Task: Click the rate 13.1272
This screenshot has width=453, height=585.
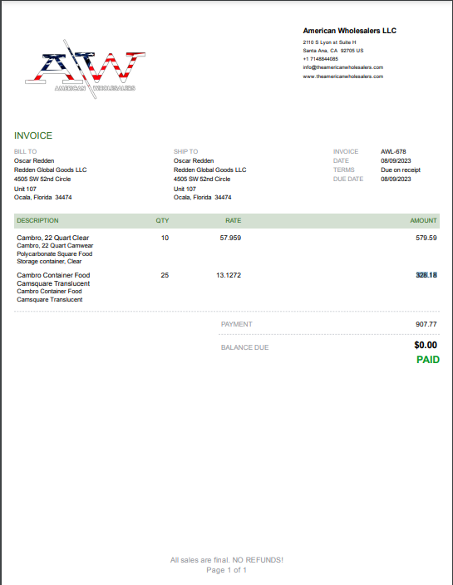Action: 229,275
